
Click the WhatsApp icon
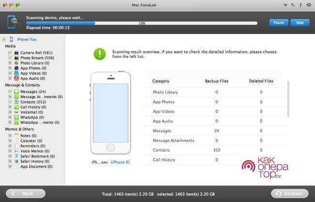[16, 118]
